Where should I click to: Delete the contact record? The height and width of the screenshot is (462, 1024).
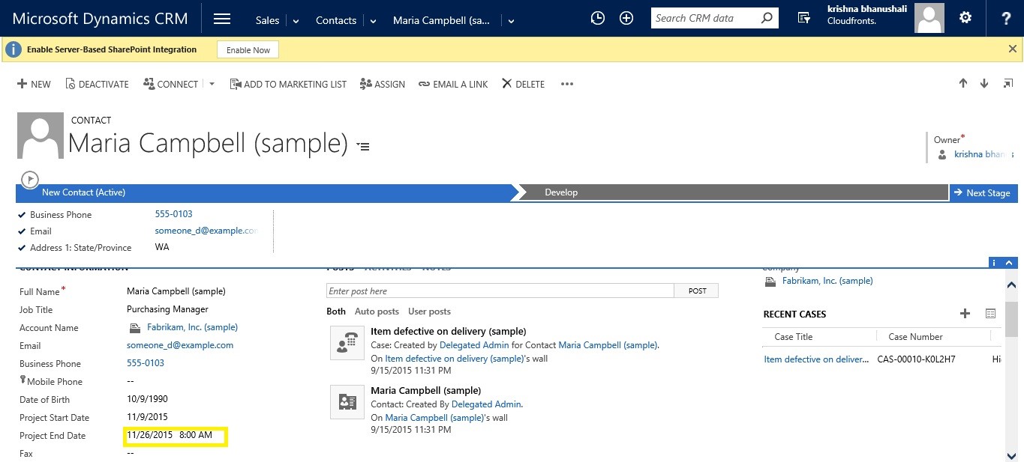coord(524,84)
